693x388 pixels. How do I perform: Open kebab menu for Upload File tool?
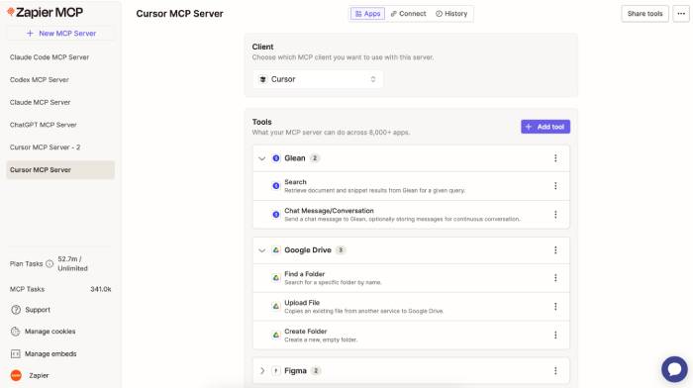pos(555,307)
